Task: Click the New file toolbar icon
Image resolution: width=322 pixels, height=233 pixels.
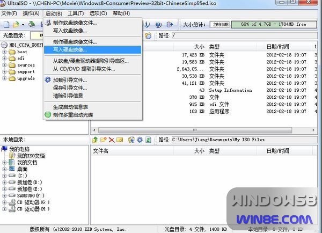Action: [x=6, y=25]
